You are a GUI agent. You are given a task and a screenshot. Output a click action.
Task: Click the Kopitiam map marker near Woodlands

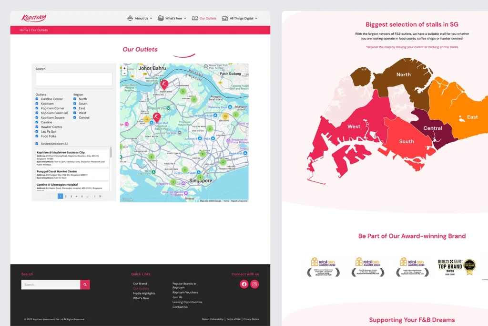point(164,84)
